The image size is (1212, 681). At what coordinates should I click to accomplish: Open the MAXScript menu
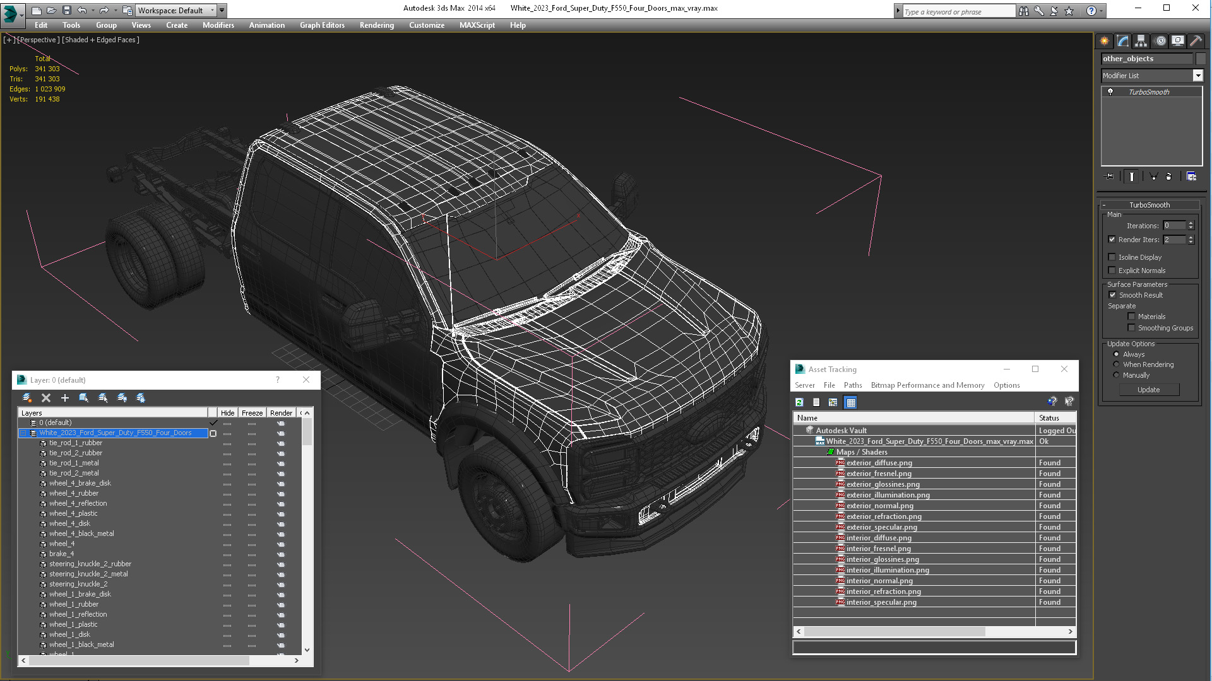477,25
